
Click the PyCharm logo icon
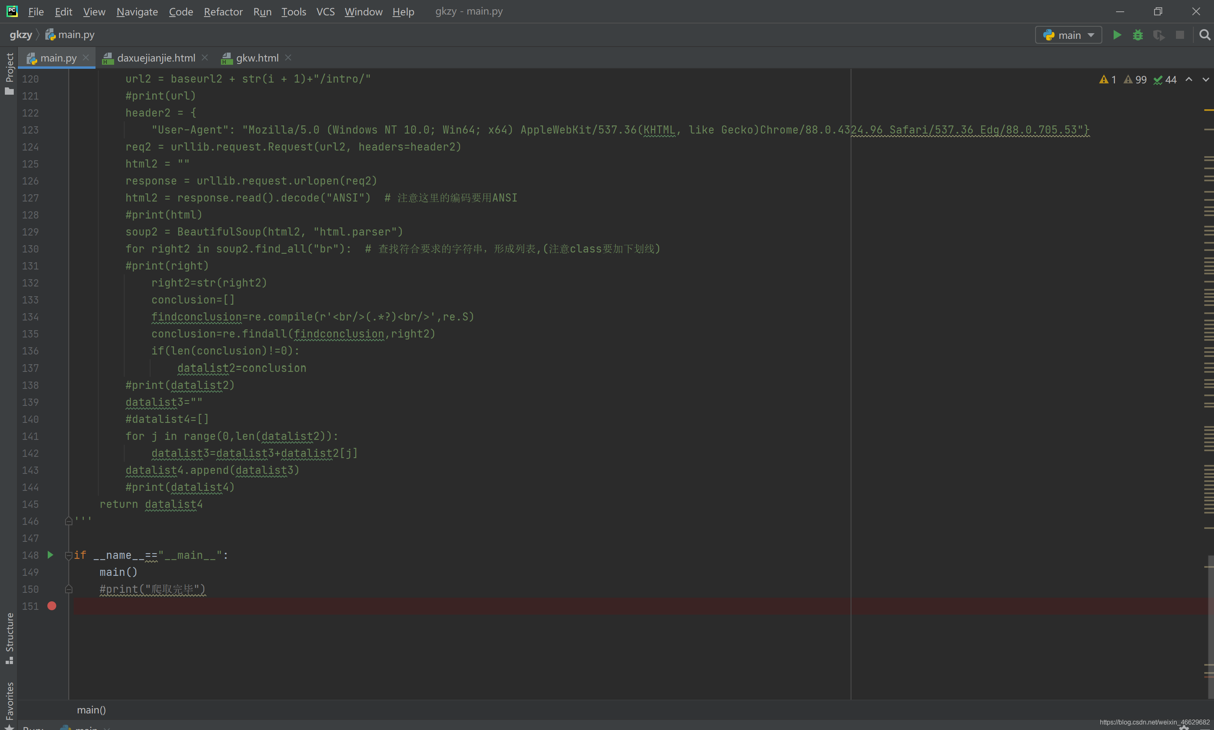[x=12, y=11]
